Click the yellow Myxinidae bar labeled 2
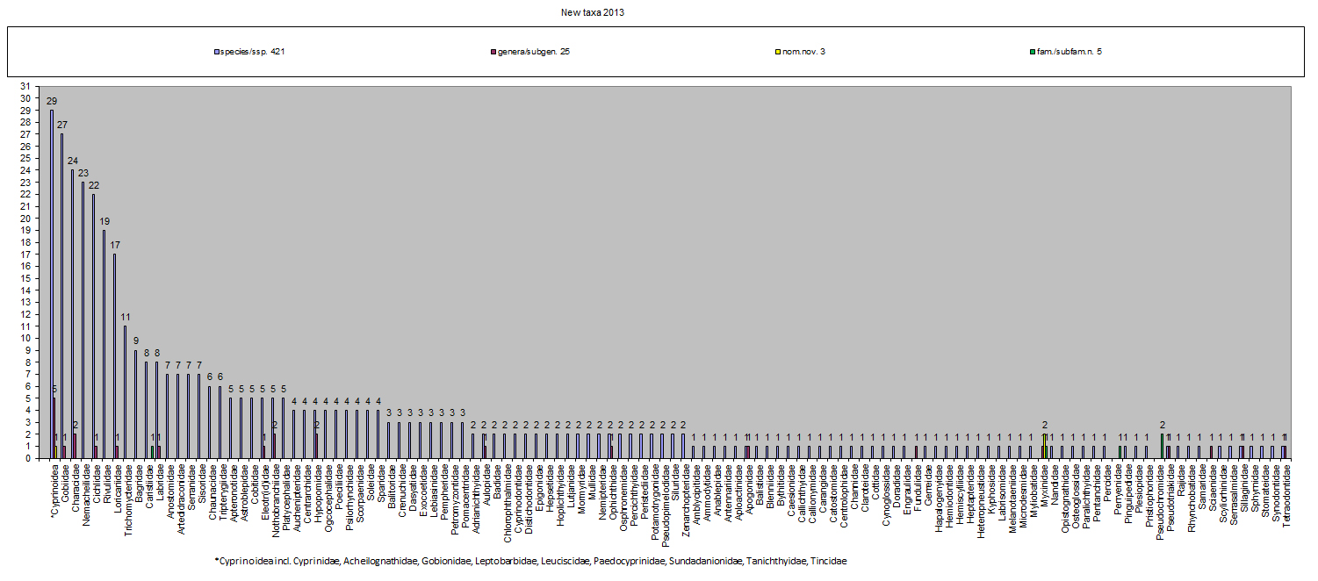Viewport: 1318px width, 581px height. [x=1043, y=447]
